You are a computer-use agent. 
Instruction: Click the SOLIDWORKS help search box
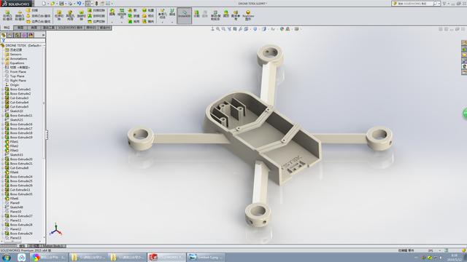click(x=416, y=4)
